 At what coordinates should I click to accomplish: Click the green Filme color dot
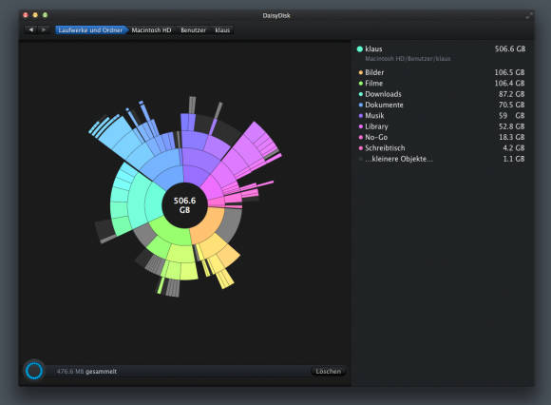(x=361, y=84)
